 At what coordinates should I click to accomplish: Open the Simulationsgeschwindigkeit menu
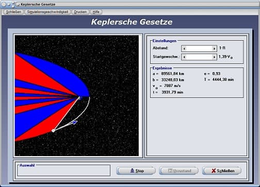pos(47,12)
